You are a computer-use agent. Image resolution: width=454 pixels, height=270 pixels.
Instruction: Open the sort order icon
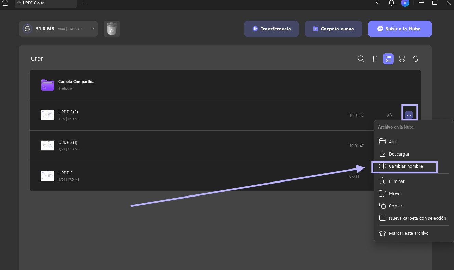point(375,59)
